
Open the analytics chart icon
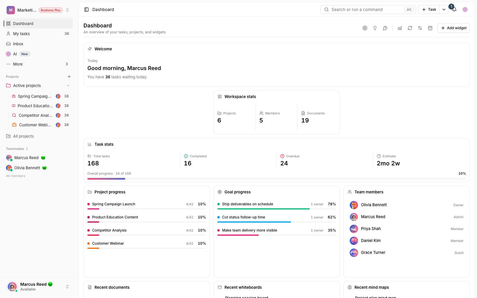point(400,28)
